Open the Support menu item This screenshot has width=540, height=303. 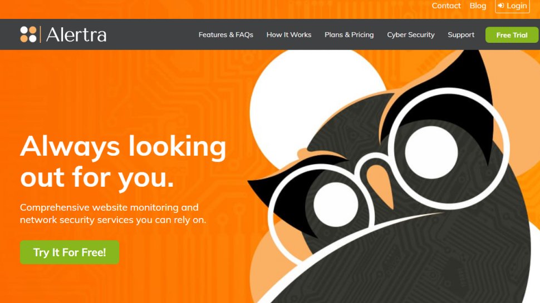click(461, 34)
